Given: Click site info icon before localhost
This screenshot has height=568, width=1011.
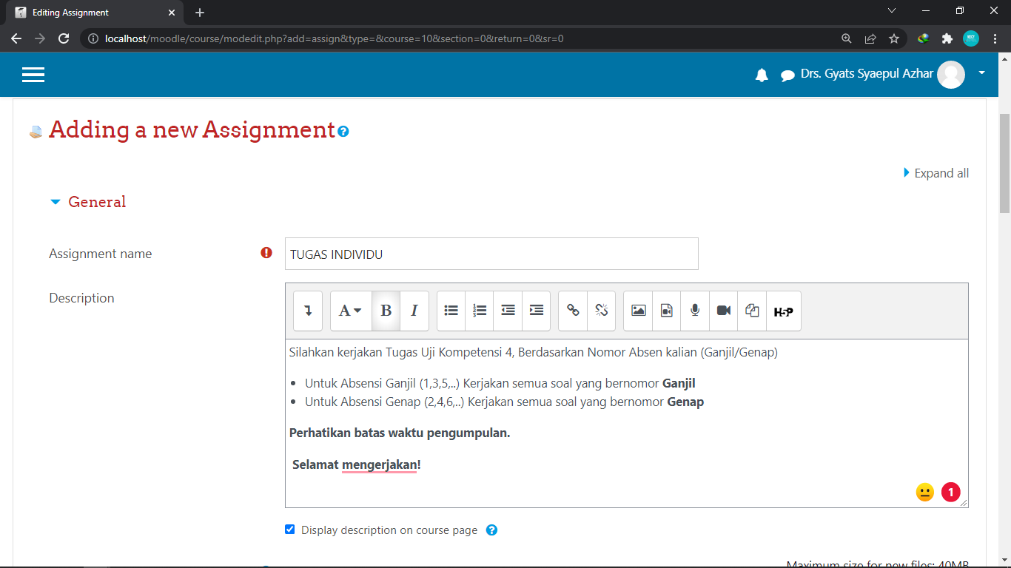Looking at the screenshot, I should point(93,38).
